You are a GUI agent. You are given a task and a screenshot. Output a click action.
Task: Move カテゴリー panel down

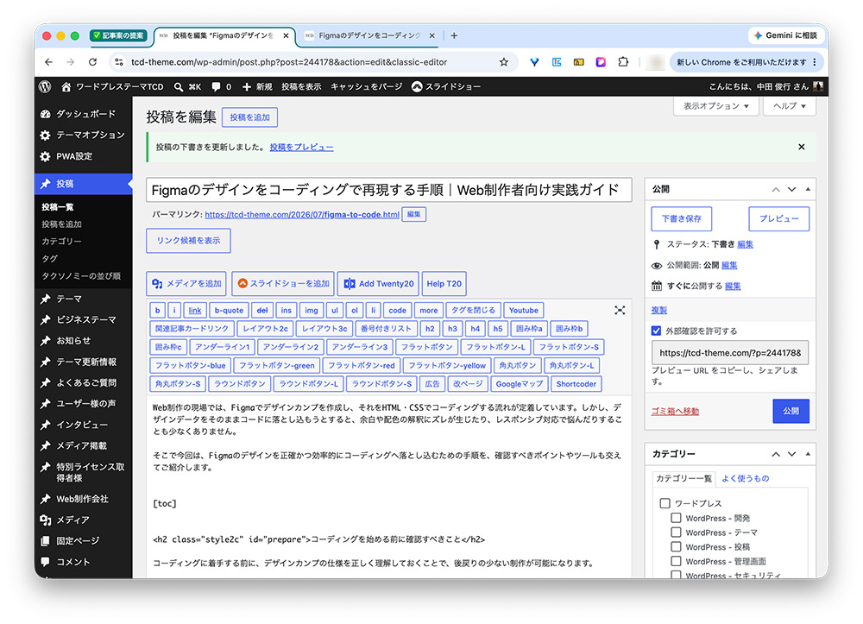[x=791, y=454]
